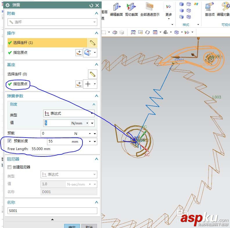Screen dimensions: 230x228
Task: Select the wireframe cube style in top row
Action: 189,4
